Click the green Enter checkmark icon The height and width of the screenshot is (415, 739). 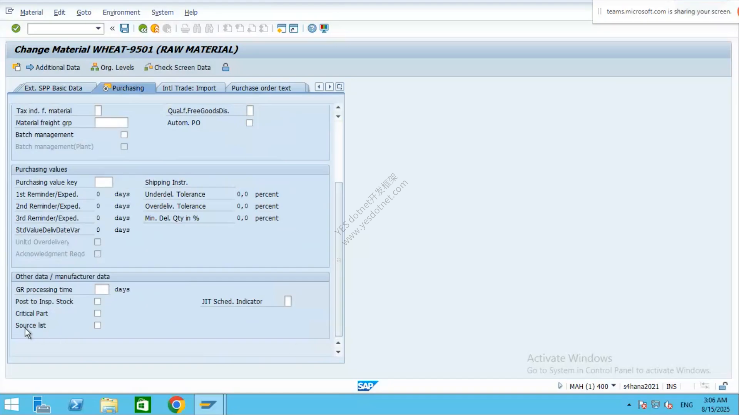point(16,28)
